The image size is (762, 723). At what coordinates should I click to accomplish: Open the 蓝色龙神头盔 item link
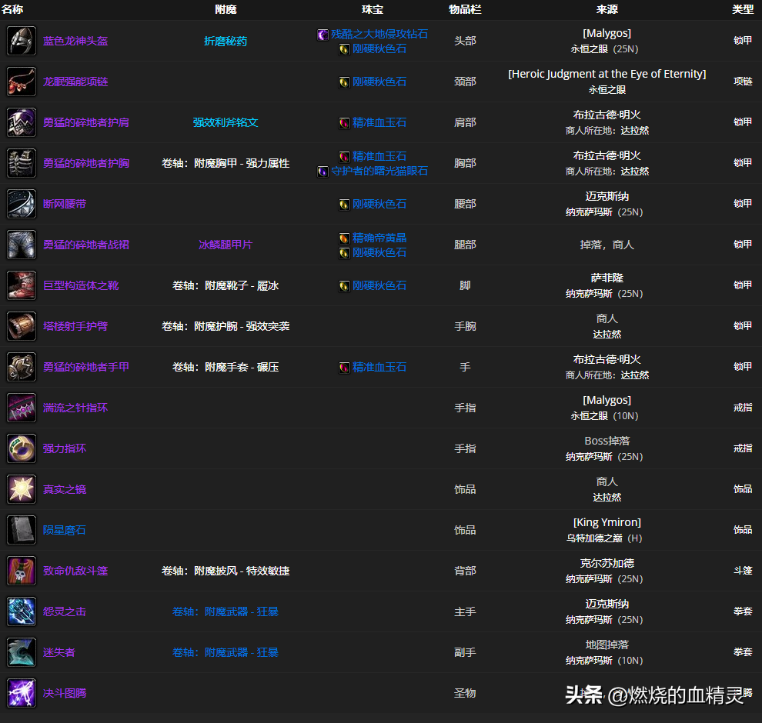tap(75, 41)
